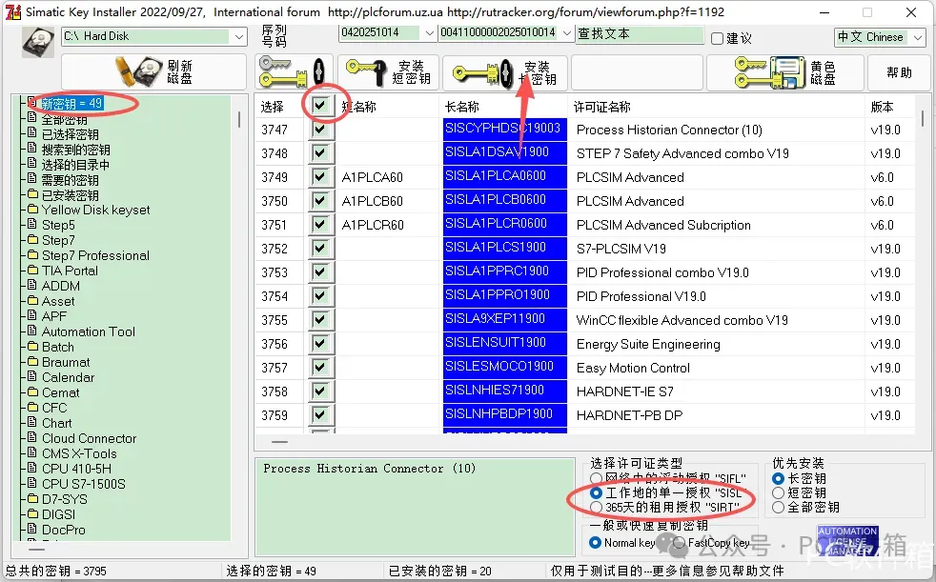Click the document icon beside CMS X-Tools
The image size is (936, 582).
[32, 452]
